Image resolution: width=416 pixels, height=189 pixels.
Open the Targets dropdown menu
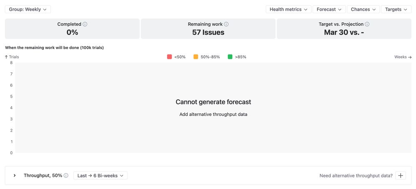point(396,9)
